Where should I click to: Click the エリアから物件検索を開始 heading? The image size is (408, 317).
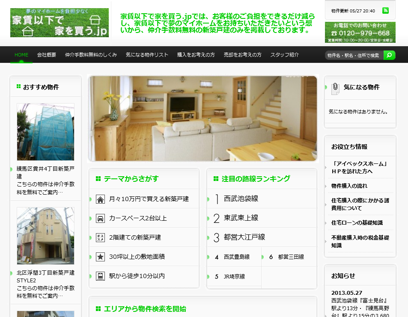tap(145, 309)
